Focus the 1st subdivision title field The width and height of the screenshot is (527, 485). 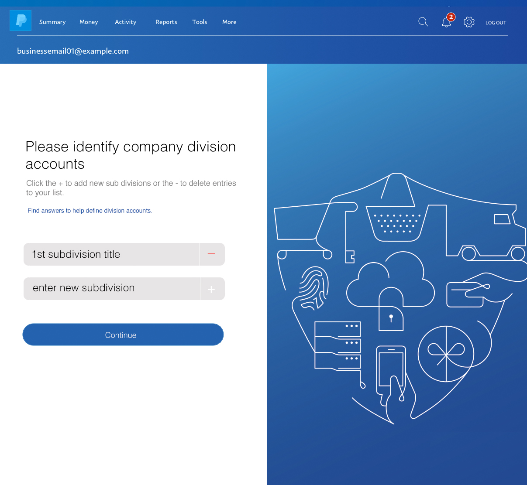coord(111,254)
